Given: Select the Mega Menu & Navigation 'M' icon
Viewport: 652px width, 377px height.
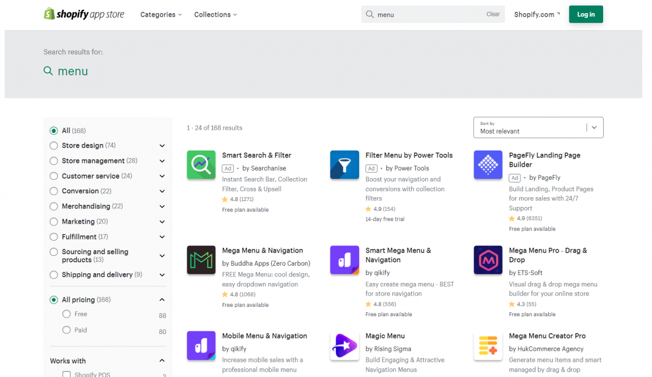Looking at the screenshot, I should coord(201,260).
